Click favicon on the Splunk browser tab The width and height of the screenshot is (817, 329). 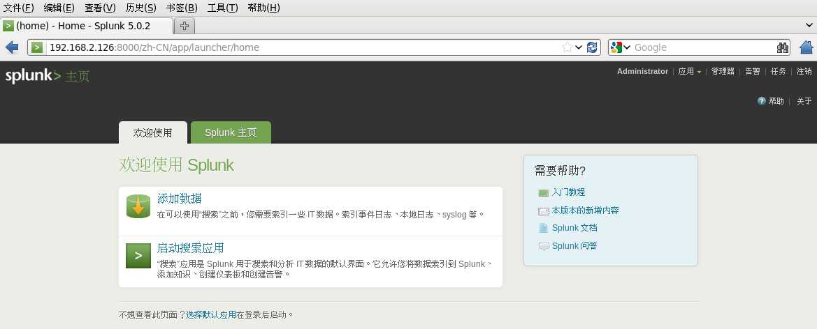(x=8, y=26)
